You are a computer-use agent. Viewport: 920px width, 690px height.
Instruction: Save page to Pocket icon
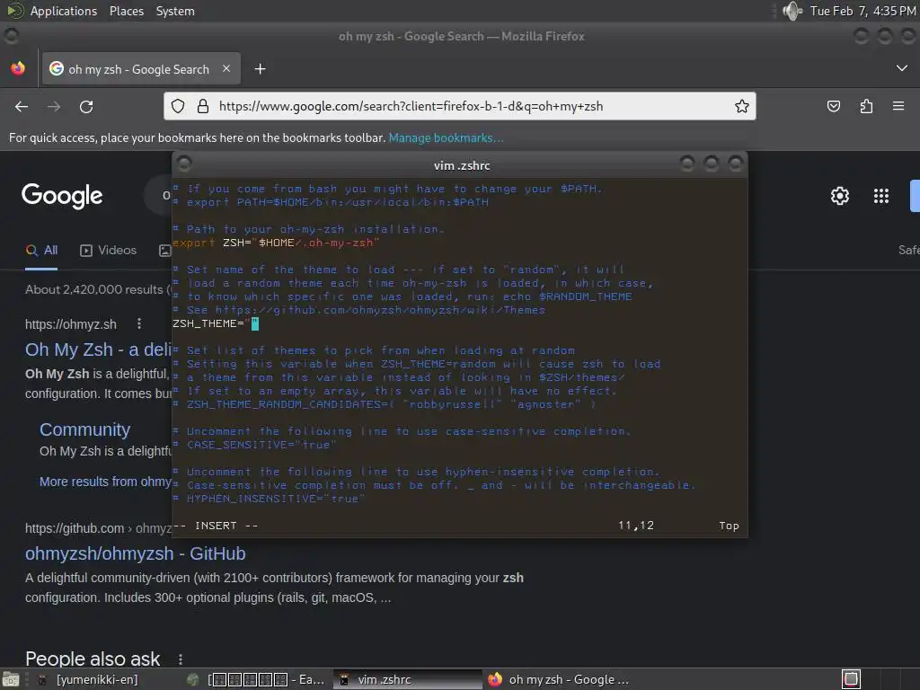tap(833, 106)
